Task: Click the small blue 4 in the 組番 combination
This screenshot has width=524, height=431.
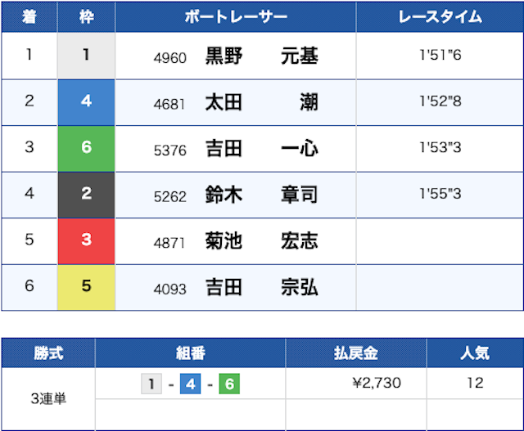Action: pos(190,383)
